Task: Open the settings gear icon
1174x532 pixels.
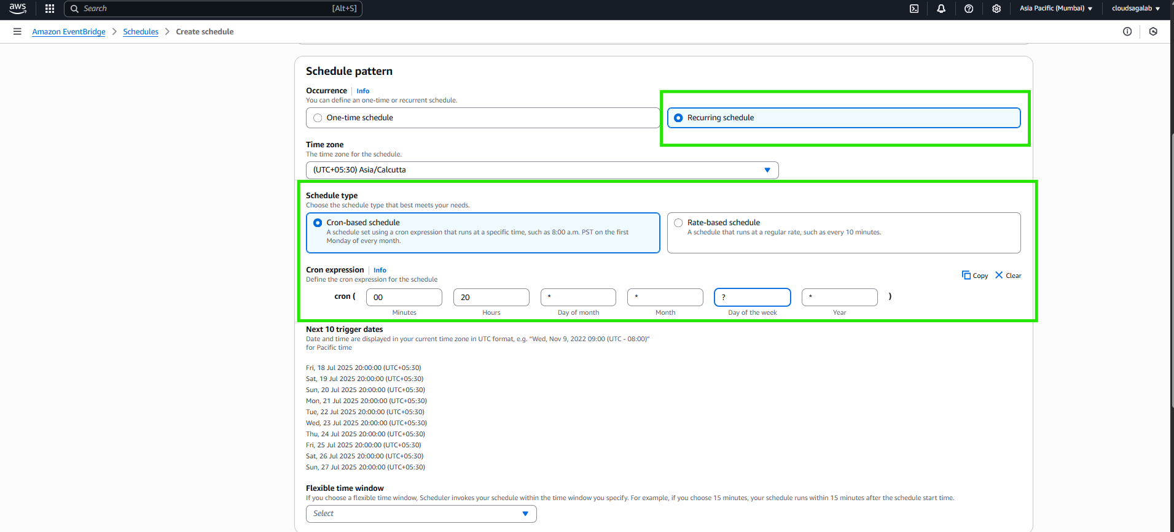Action: (996, 9)
